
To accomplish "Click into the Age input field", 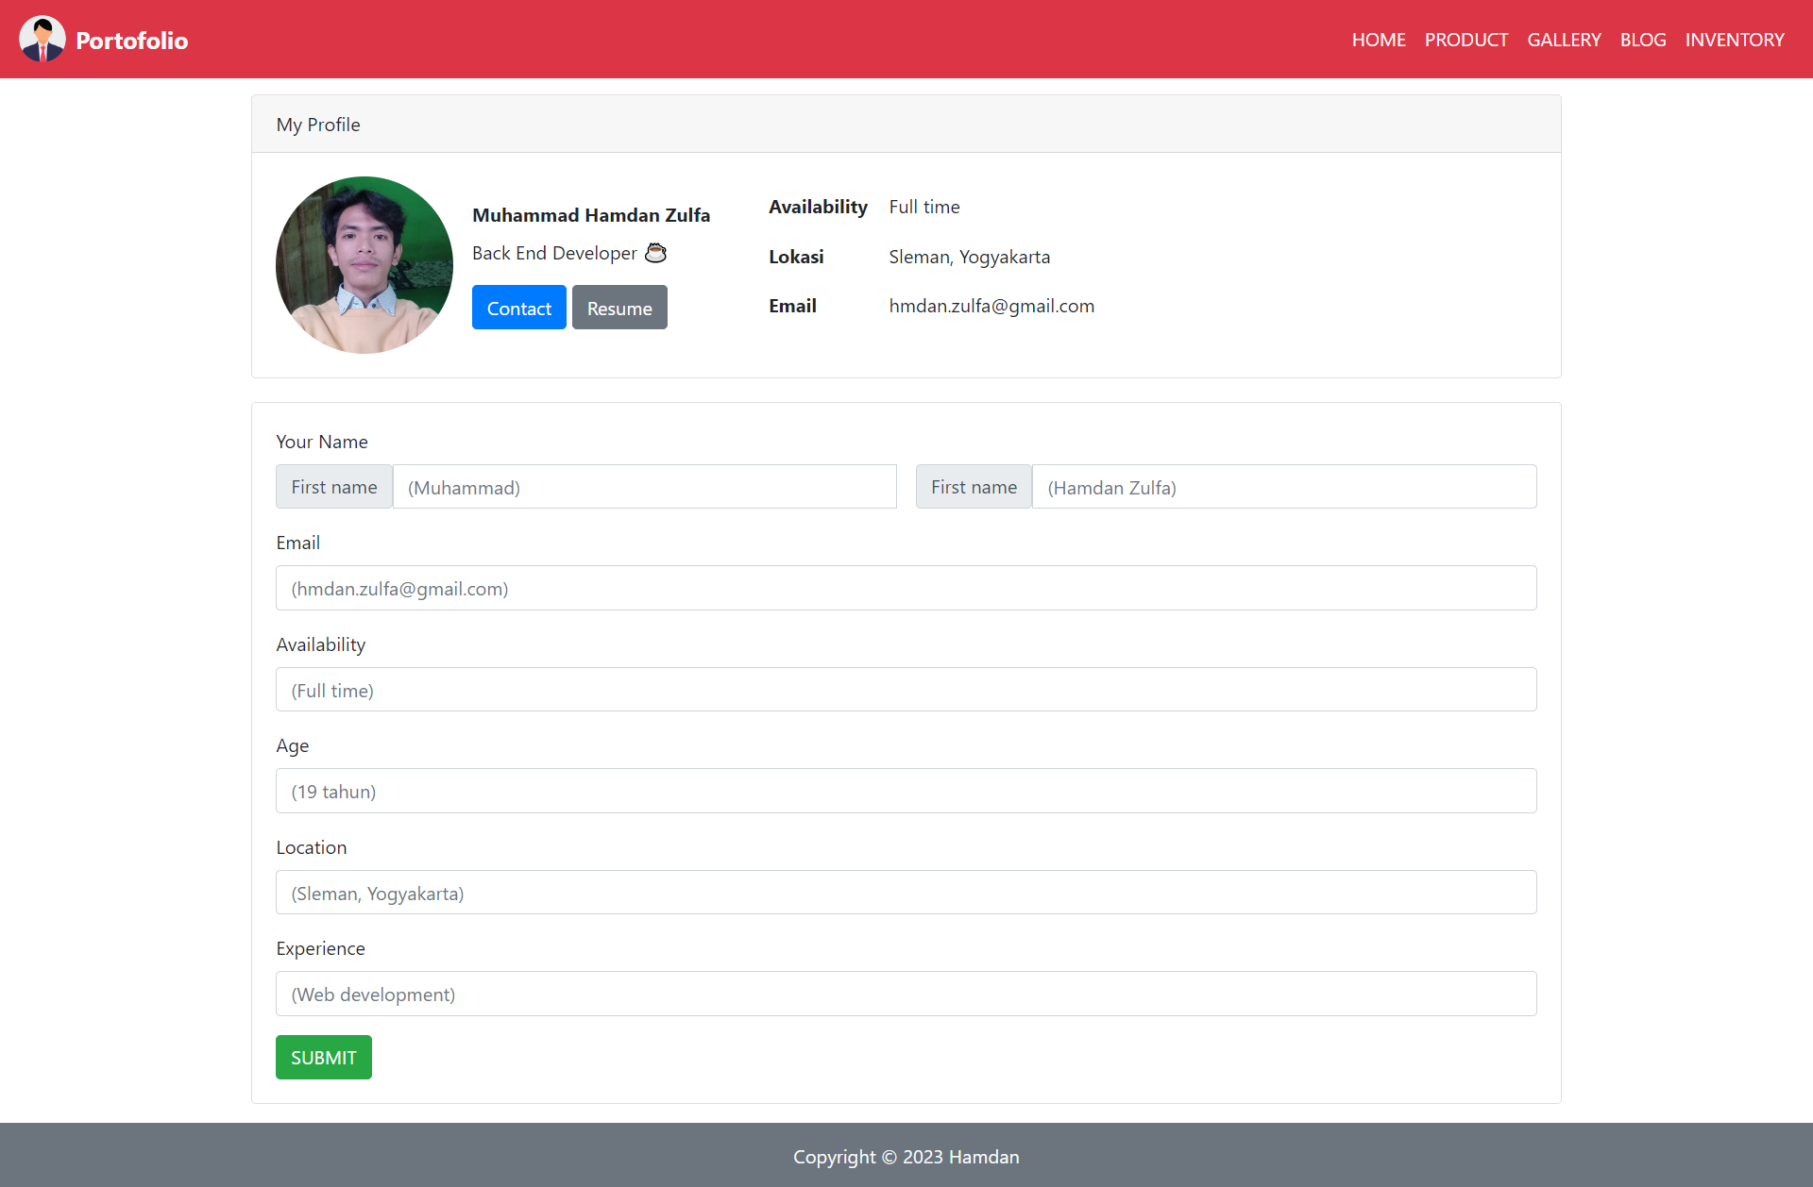I will pyautogui.click(x=906, y=791).
